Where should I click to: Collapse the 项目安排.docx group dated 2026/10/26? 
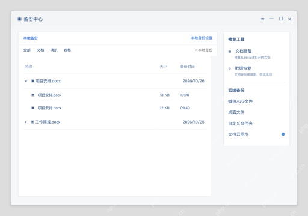pos(26,81)
